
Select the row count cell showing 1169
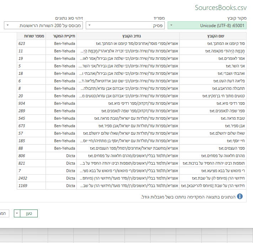click(x=31, y=186)
